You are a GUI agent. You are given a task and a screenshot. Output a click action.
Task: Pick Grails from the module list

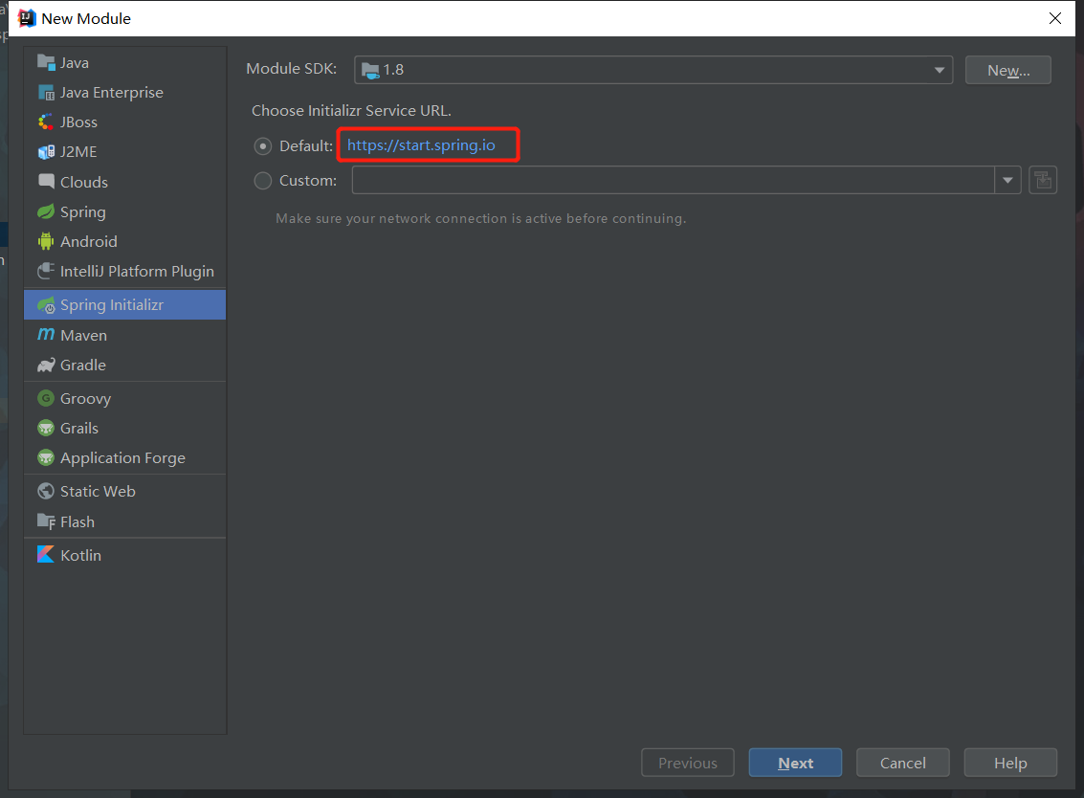tap(124, 428)
